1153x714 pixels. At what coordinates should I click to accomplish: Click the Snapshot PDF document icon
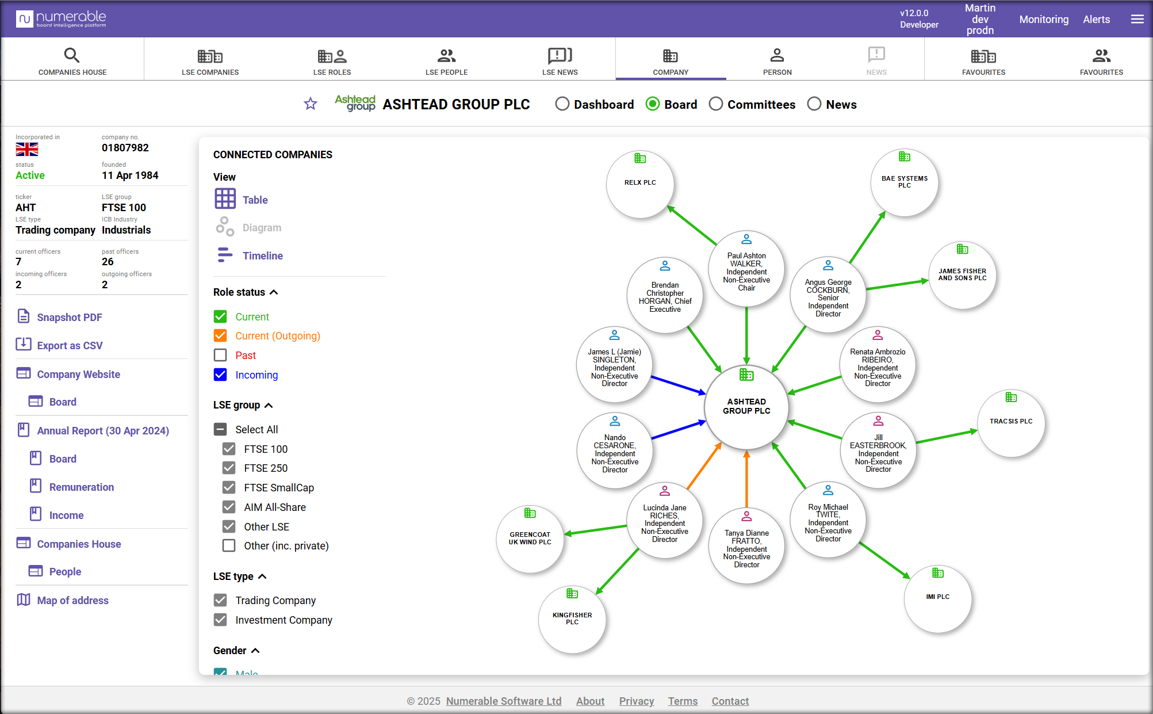coord(24,316)
